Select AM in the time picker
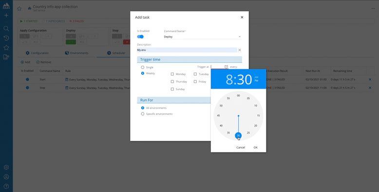 pyautogui.click(x=256, y=77)
